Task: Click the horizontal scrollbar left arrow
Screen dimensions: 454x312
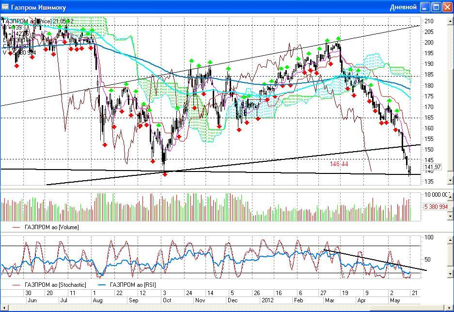Action: click(4, 307)
